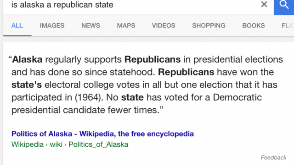Click the bold 'Alaska' word starting the snippet
The height and width of the screenshot is (165, 294).
tap(27, 59)
